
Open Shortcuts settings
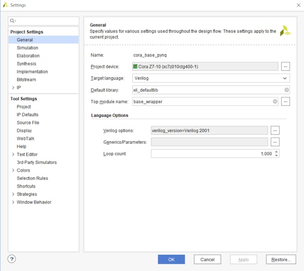[26, 187]
